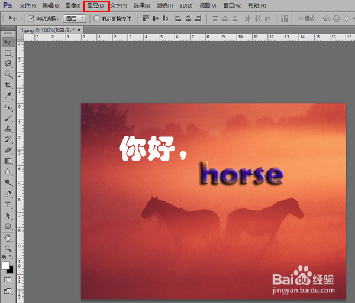Select the Crop tool
355x303 pixels.
tap(8, 85)
